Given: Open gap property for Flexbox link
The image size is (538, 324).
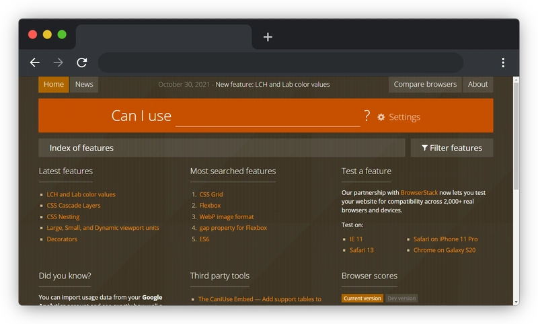Looking at the screenshot, I should [x=233, y=228].
